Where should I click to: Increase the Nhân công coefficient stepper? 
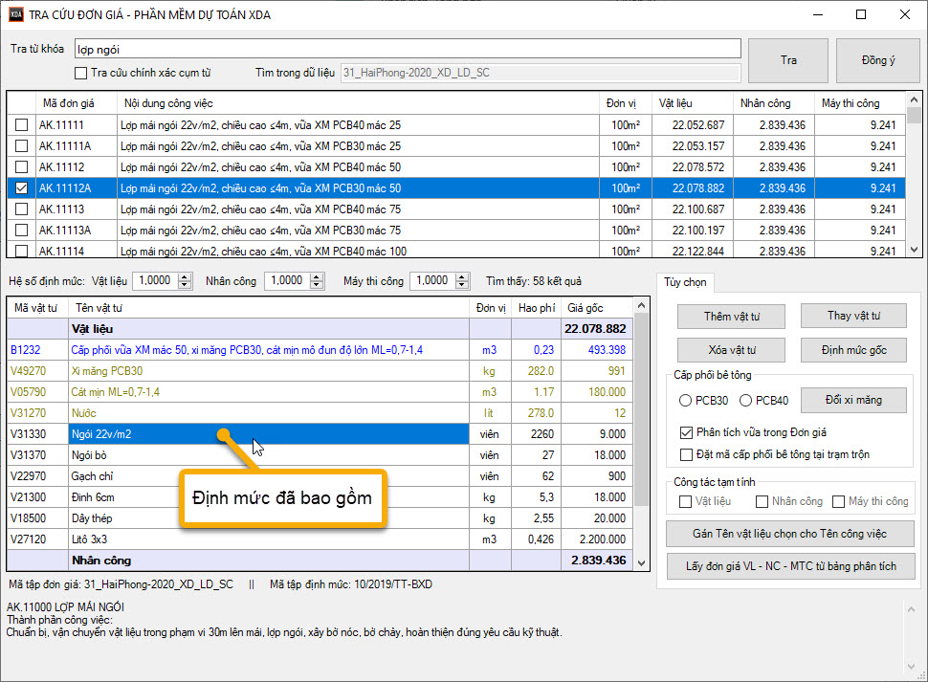(317, 276)
